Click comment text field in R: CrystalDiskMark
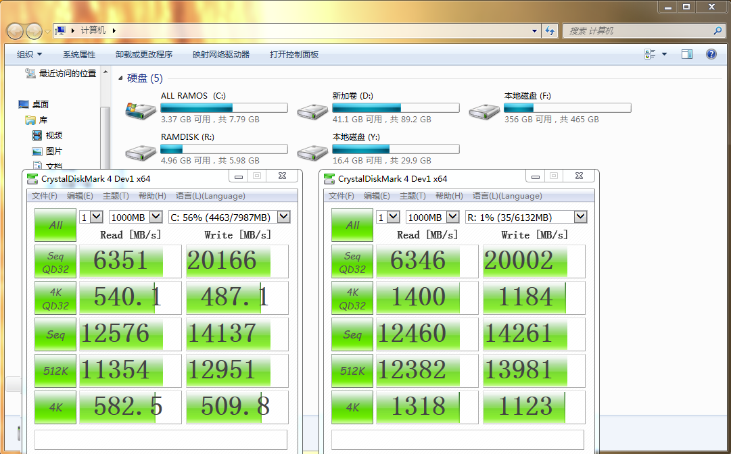Screen dimensions: 731x454 [x=458, y=440]
